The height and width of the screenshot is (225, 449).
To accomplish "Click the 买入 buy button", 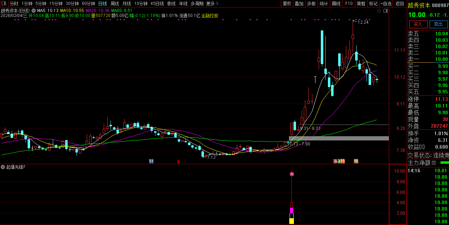I will 418,24.
